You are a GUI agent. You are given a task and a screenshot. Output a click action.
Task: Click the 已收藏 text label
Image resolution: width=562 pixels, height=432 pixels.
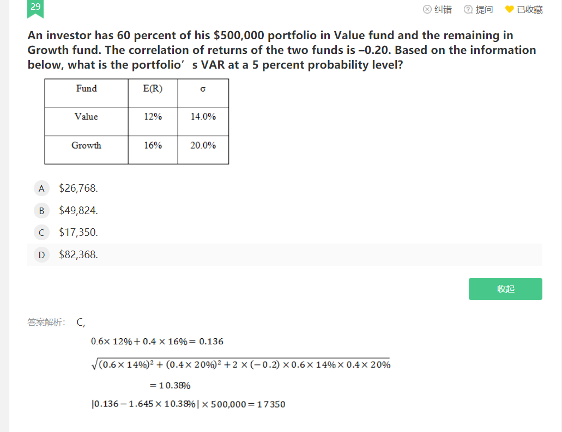coord(529,9)
